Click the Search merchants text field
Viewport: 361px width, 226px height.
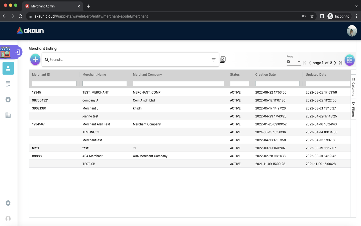[128, 60]
